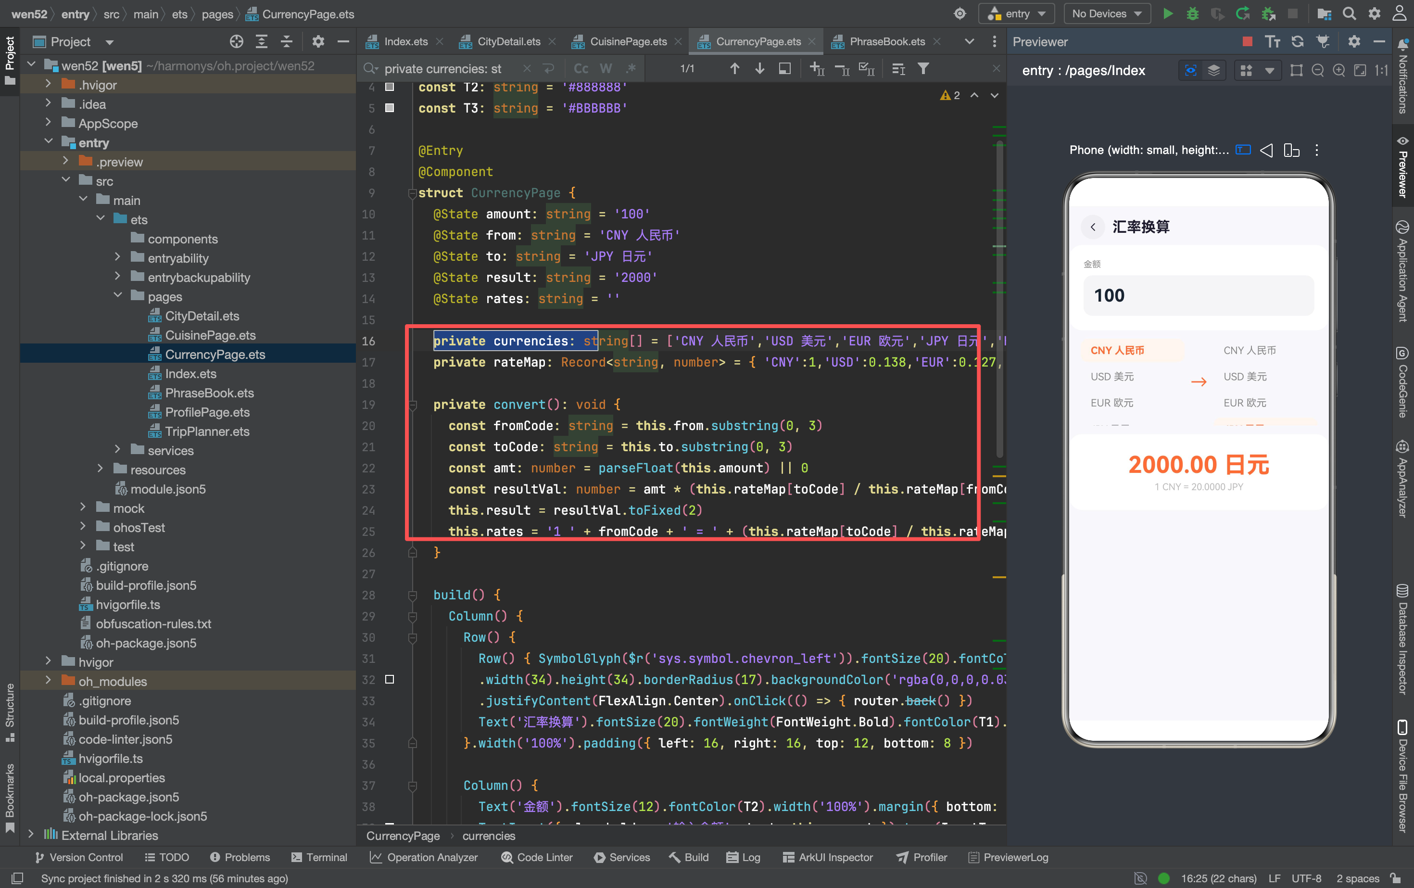Open the Terminal tool window
Screen dimensions: 1414x888
tap(319, 857)
